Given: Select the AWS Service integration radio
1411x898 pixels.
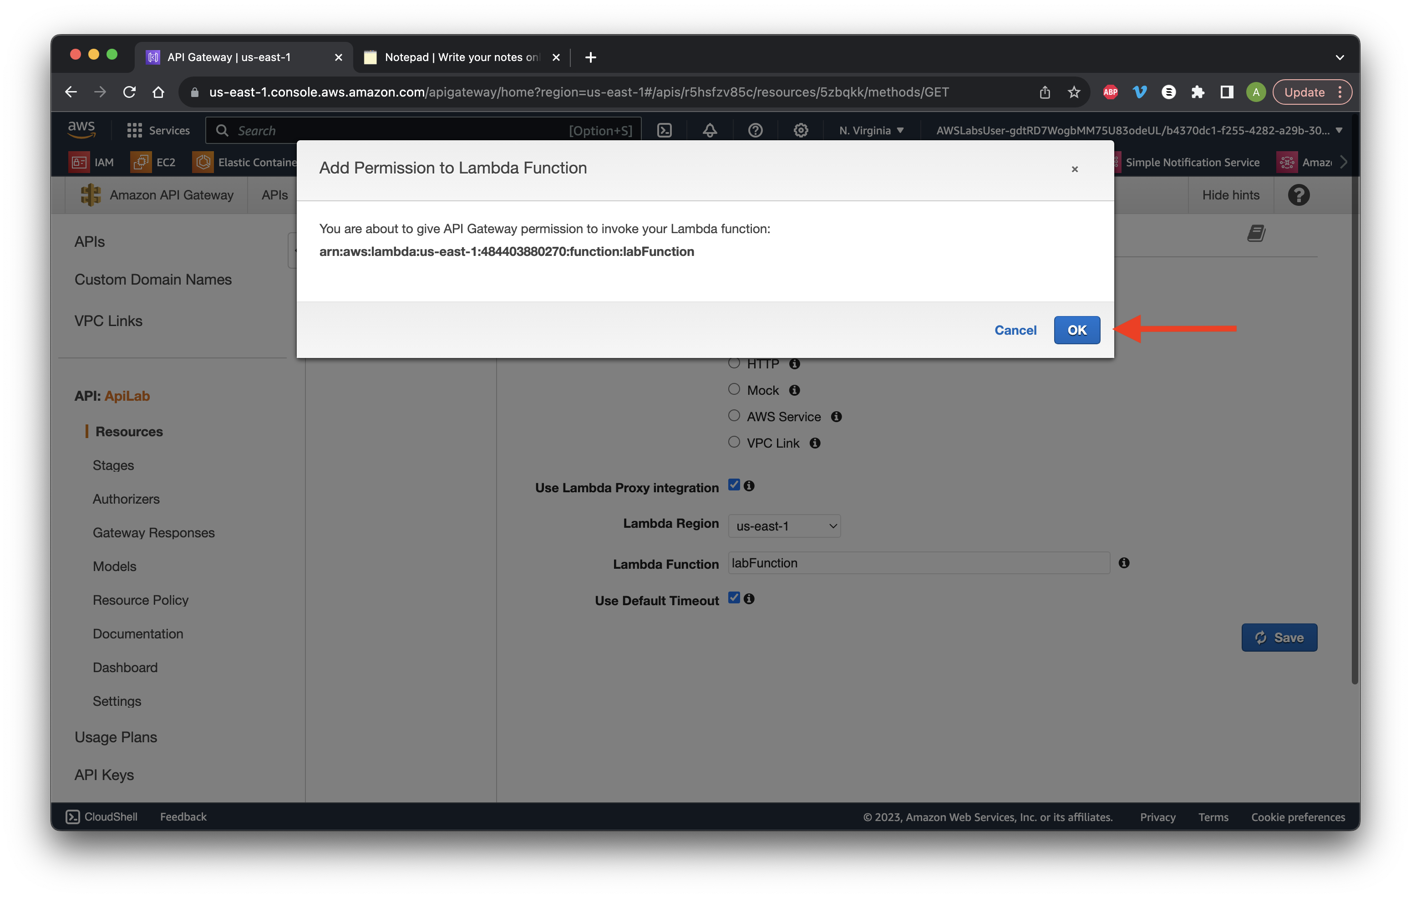Looking at the screenshot, I should 734,416.
